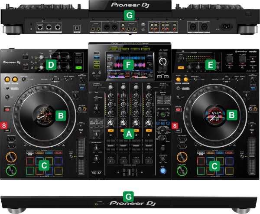Load track to deck 1 with LOAD 1

click(159, 77)
